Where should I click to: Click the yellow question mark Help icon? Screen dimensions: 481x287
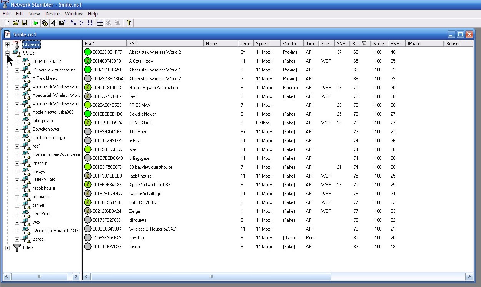129,23
